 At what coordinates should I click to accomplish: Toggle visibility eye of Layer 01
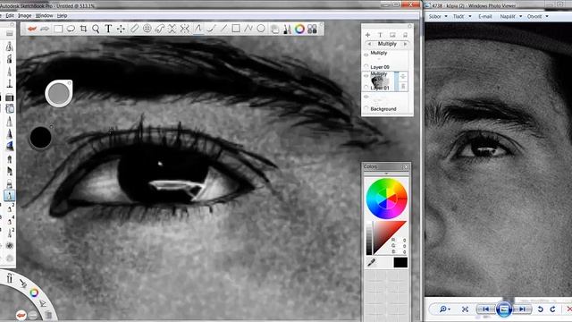tap(366, 76)
